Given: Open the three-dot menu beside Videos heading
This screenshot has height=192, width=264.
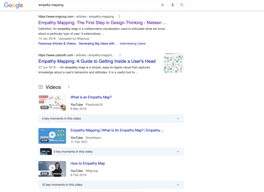Looking at the screenshot, I should tap(69, 87).
